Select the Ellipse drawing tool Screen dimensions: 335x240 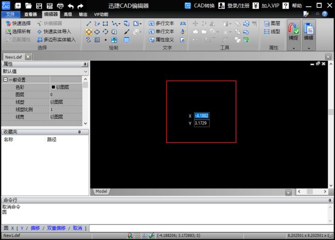[97, 32]
